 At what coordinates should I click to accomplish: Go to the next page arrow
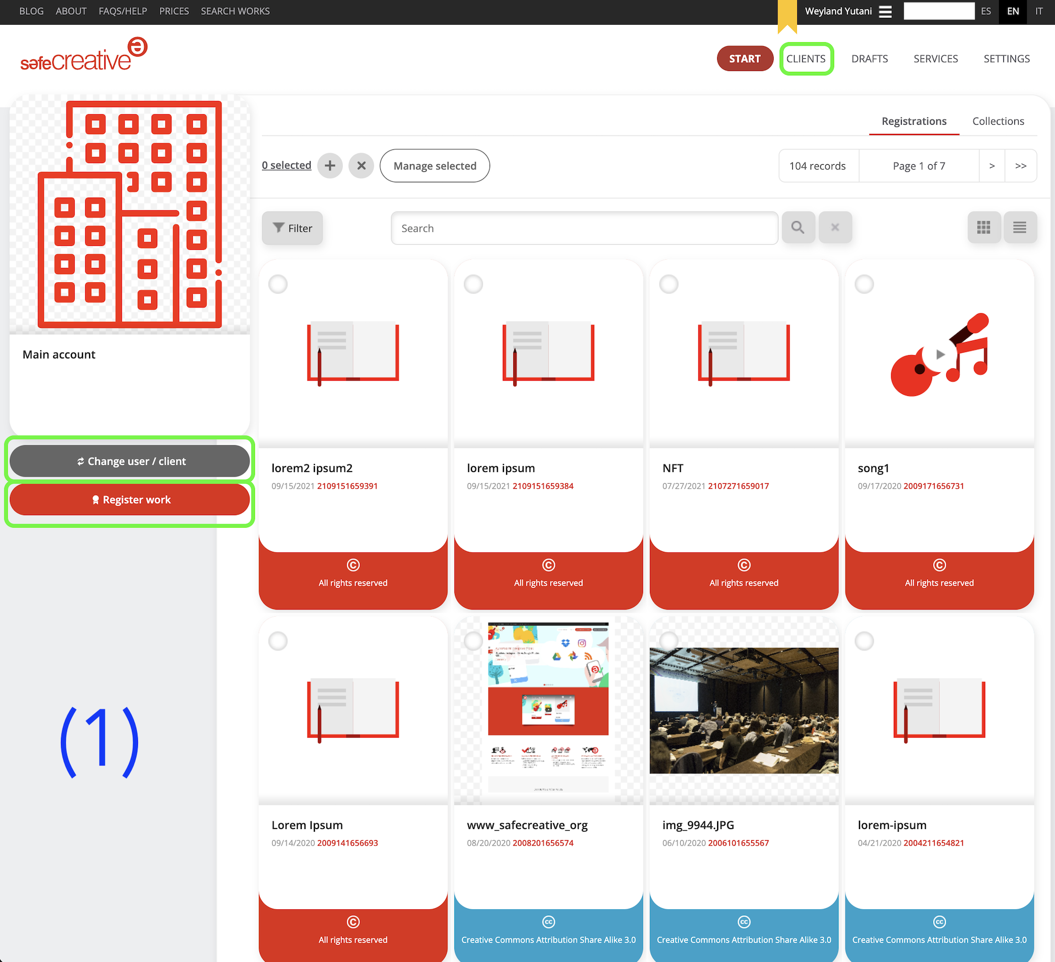coord(992,166)
